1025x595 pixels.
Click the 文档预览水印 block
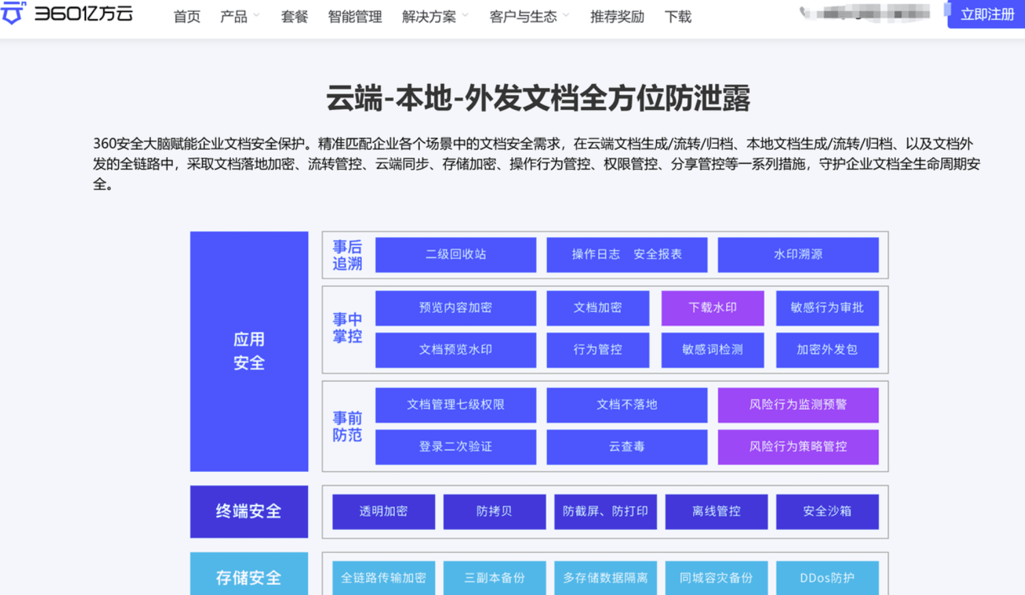455,350
